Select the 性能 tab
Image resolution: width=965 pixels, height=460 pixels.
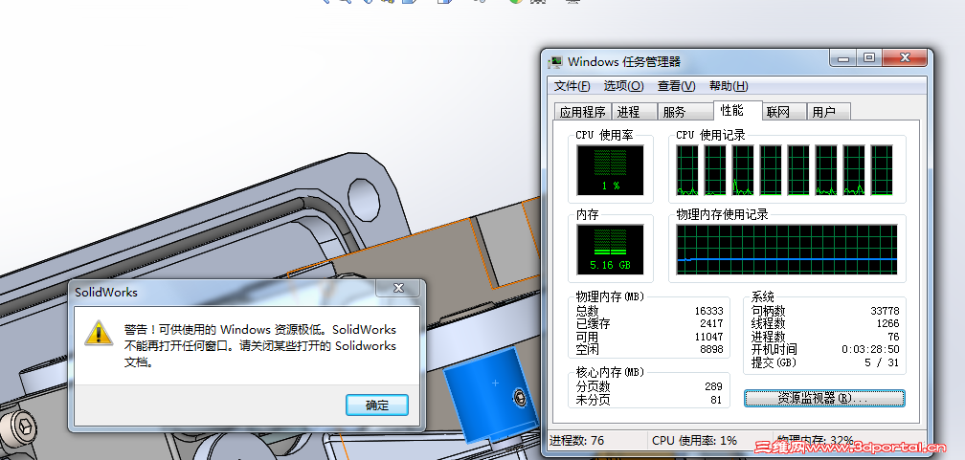click(737, 111)
